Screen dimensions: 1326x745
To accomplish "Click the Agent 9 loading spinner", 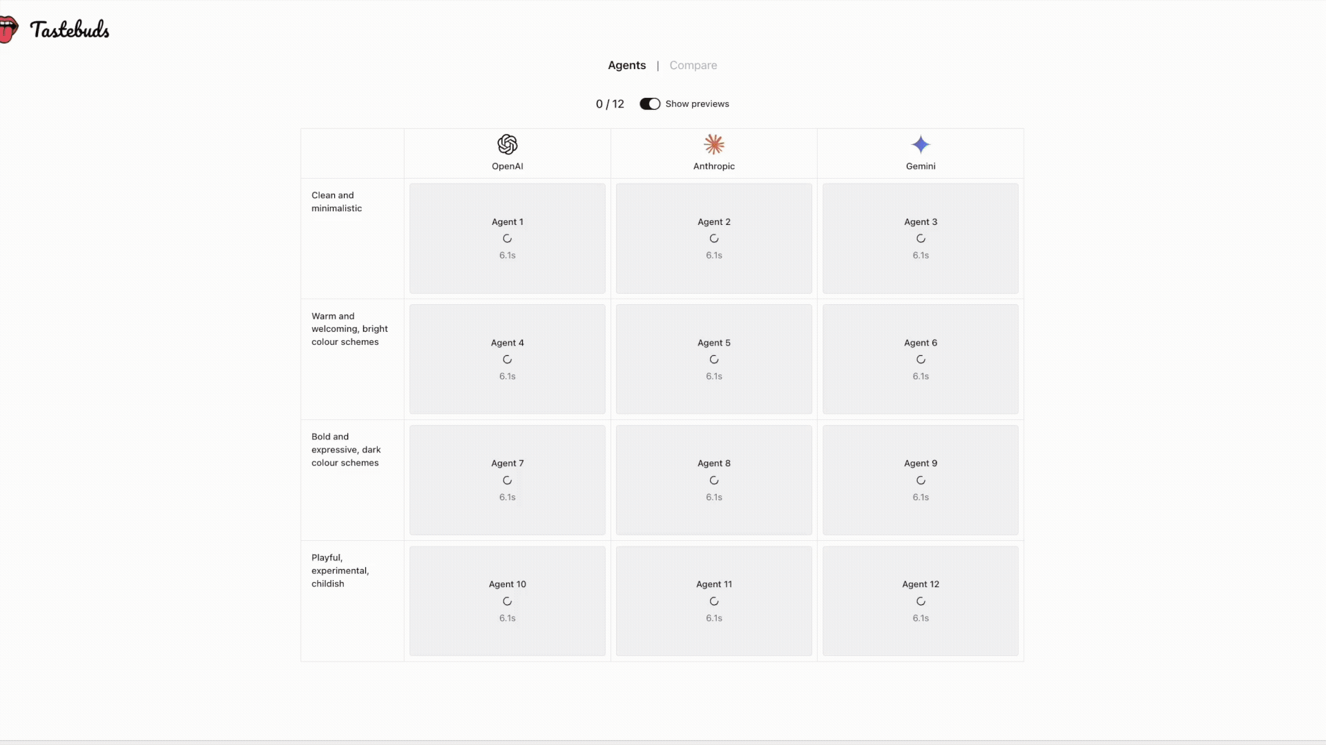I will 920,480.
